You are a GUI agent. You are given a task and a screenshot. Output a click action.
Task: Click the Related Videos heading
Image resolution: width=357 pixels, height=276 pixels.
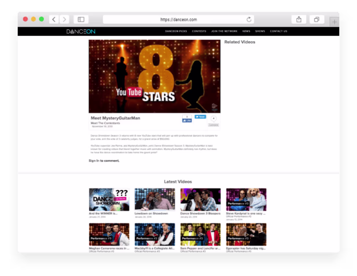click(240, 42)
